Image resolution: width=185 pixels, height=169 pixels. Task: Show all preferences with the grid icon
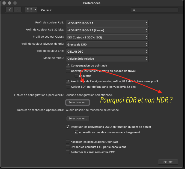coord(29,10)
